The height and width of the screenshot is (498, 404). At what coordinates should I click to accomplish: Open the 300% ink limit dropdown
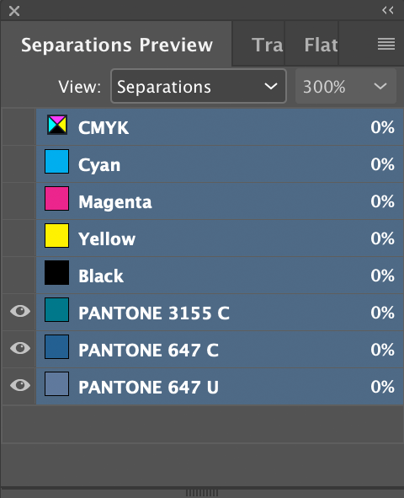pyautogui.click(x=346, y=86)
